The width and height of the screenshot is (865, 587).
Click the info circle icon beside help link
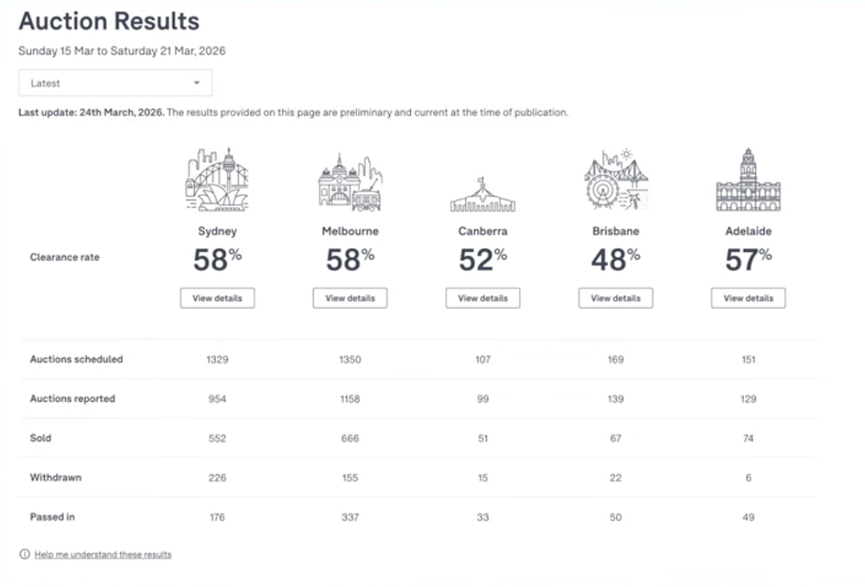point(24,554)
